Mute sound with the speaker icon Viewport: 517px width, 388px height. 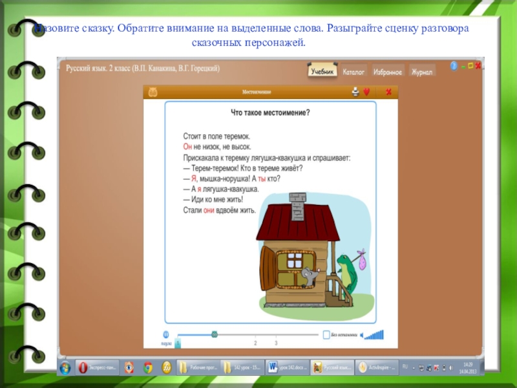(362, 335)
